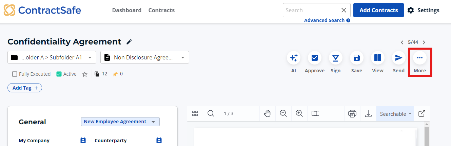Select the hand pan tool in viewer

267,114
